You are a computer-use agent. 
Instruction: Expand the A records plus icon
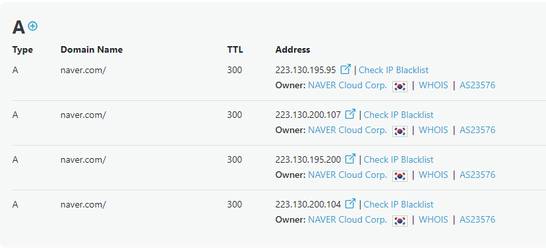click(33, 26)
